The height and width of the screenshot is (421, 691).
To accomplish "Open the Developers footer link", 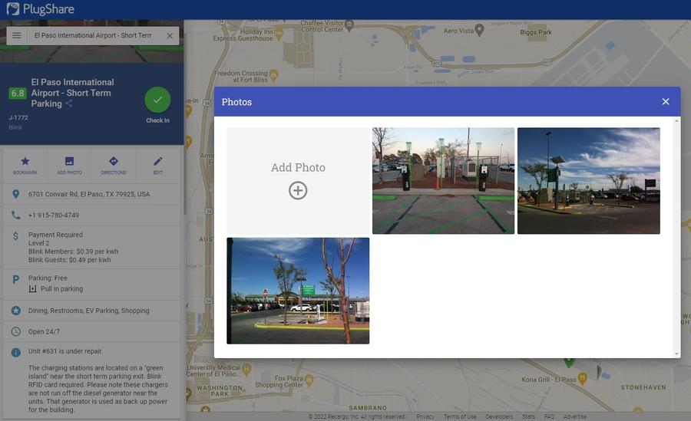I will coord(499,416).
